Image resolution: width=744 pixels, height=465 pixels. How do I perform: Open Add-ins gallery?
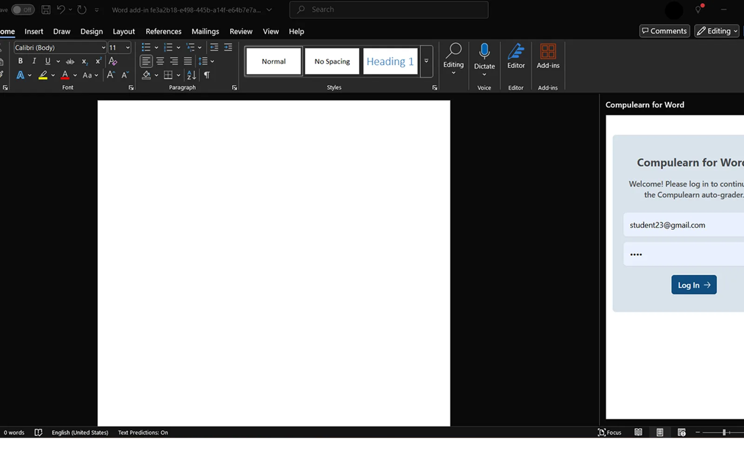[x=548, y=56]
